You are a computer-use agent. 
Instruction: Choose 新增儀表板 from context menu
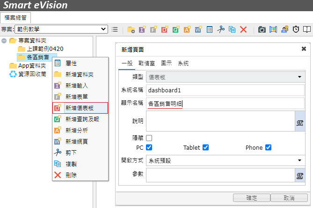pos(80,108)
